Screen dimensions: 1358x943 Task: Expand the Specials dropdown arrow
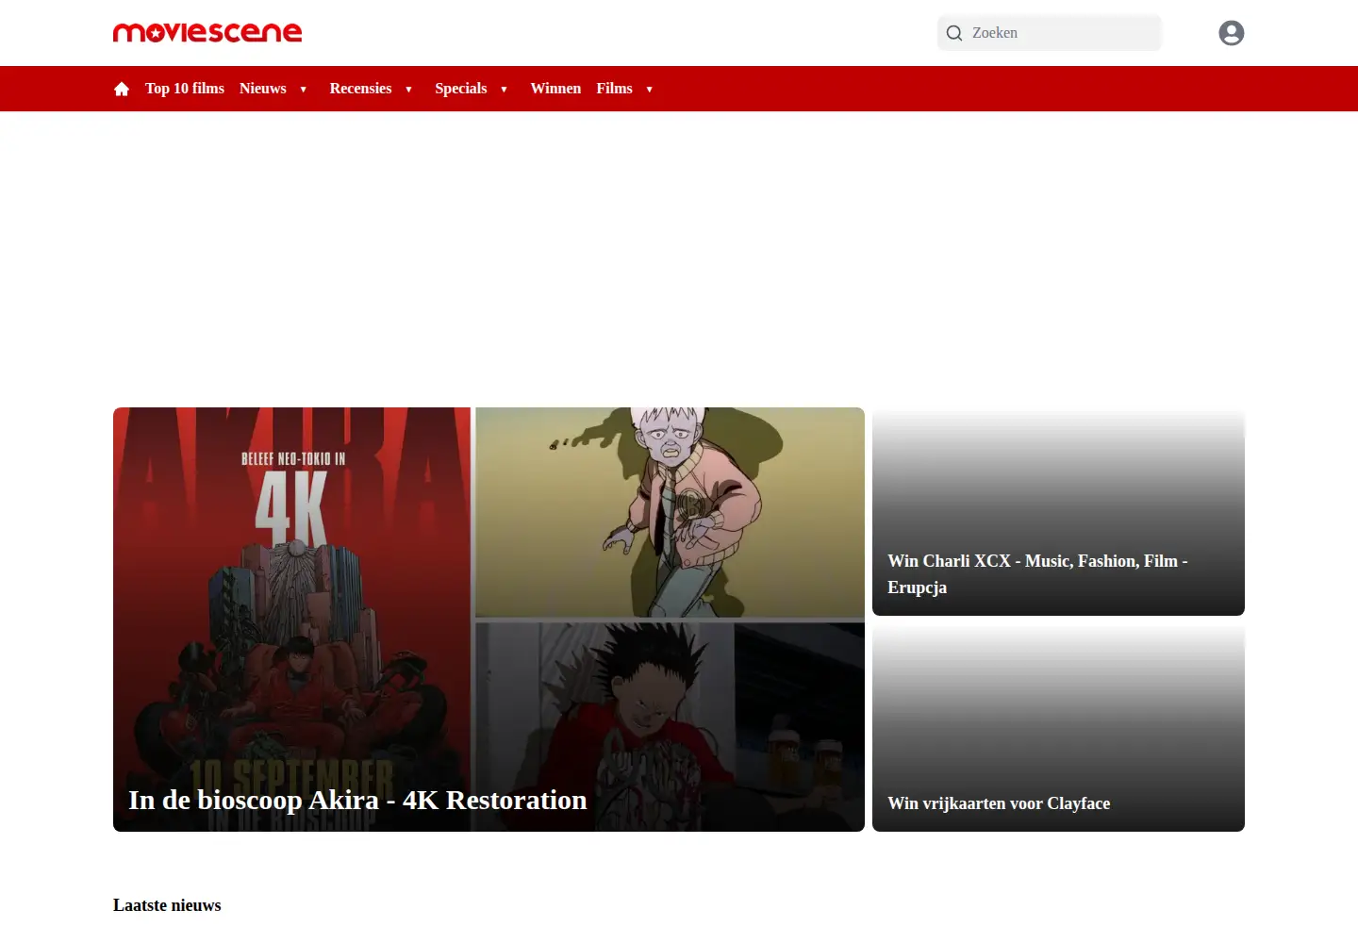[x=504, y=90]
